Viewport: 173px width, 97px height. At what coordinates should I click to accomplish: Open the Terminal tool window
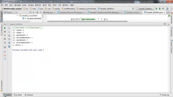pos(29,95)
